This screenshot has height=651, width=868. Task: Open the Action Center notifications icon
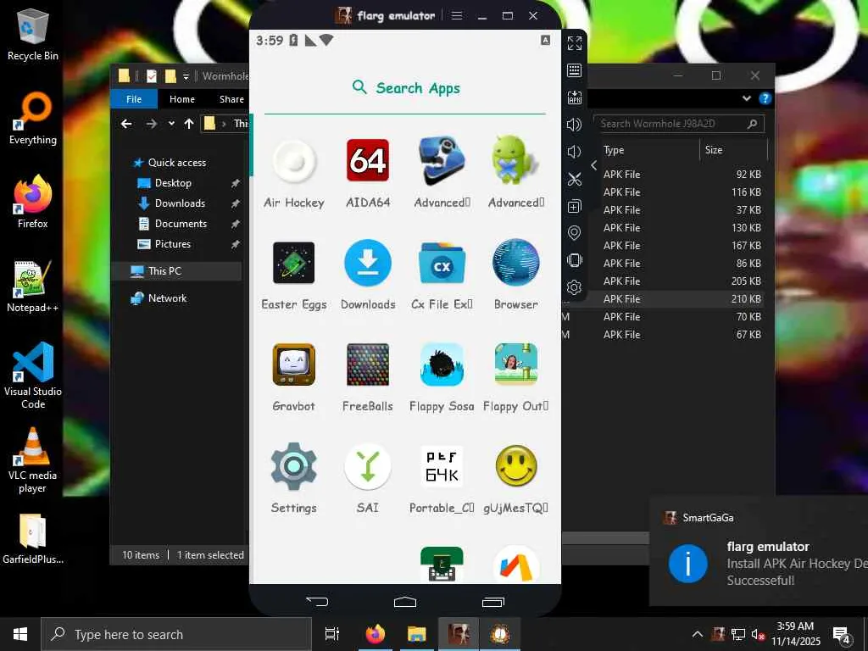[x=842, y=634]
